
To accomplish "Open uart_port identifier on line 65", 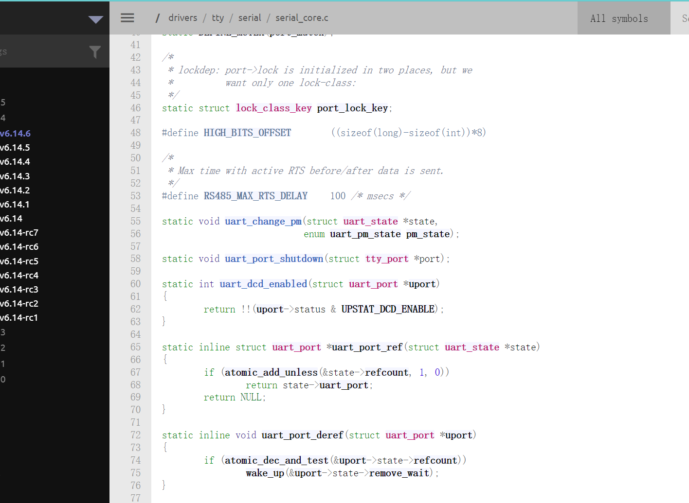I will 296,347.
